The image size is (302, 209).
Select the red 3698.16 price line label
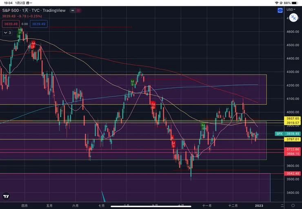(x=292, y=154)
